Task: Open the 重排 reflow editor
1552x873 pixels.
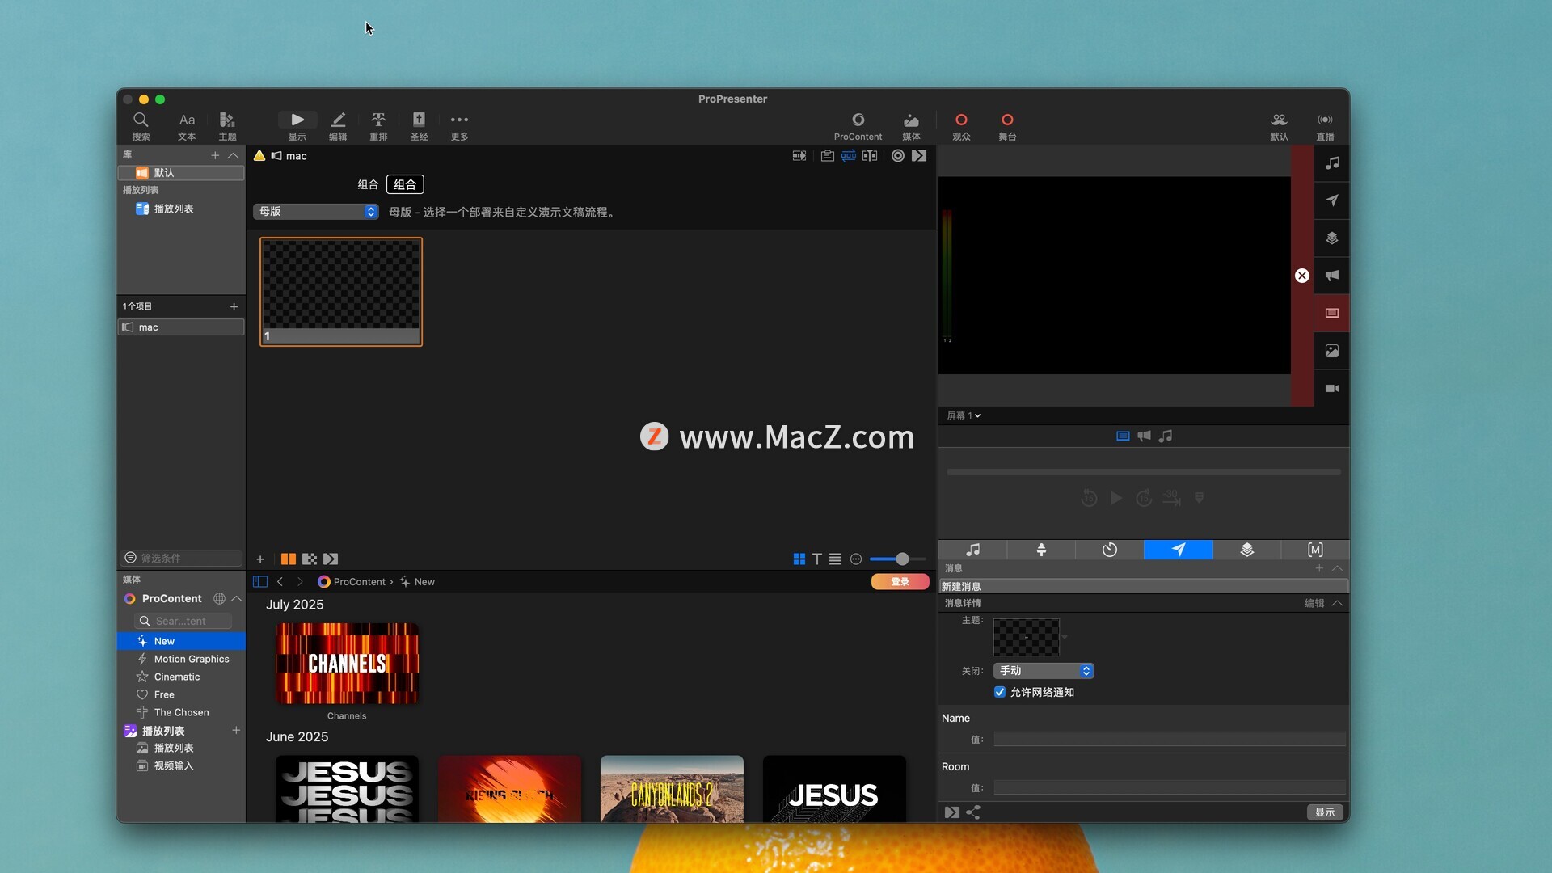Action: coord(378,126)
